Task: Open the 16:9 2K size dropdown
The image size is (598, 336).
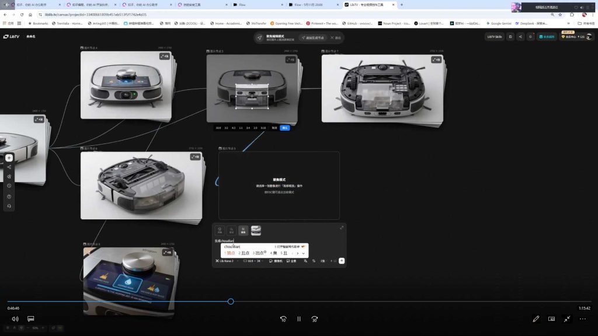Action: pyautogui.click(x=252, y=261)
